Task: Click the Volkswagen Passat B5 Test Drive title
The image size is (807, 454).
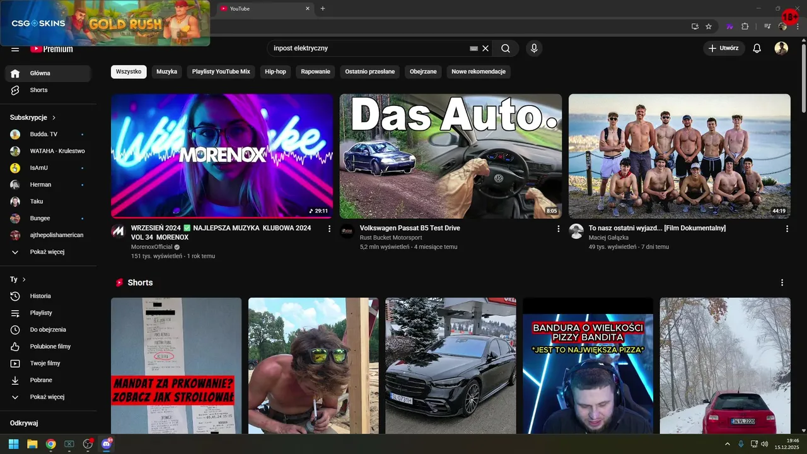Action: pyautogui.click(x=410, y=228)
